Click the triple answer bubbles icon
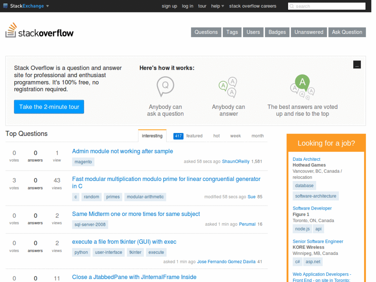Image resolution: width=376 pixels, height=282 pixels. coord(228,87)
